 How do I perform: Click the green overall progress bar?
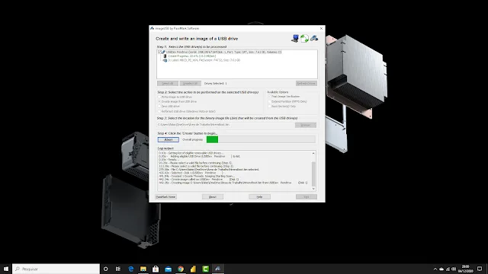[x=261, y=139]
